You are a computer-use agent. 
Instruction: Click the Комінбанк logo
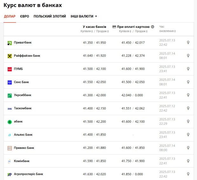coord(9,161)
